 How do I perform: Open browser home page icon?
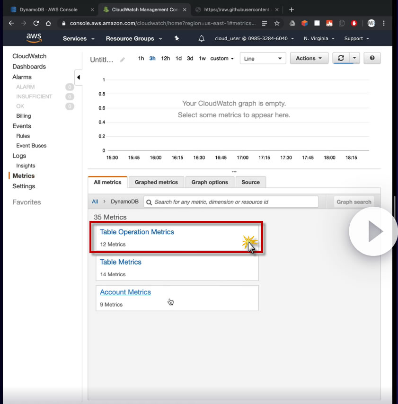48,23
